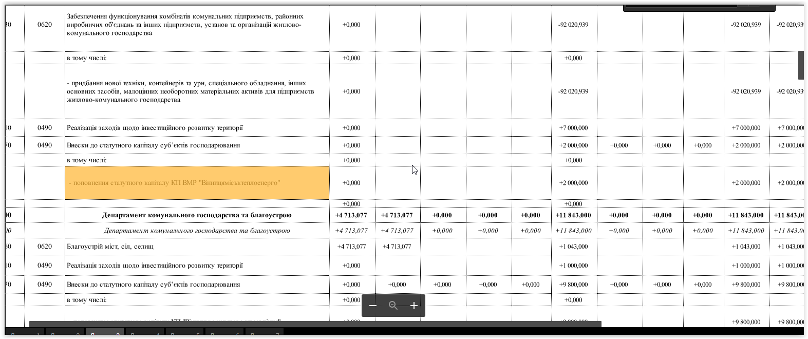Select bold 'Департамент комунального господарства та благоустрою' header
The height and width of the screenshot is (339, 808).
(197, 215)
